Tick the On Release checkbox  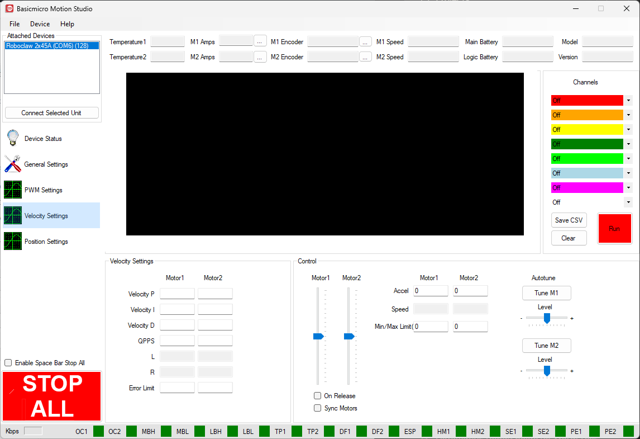point(317,395)
